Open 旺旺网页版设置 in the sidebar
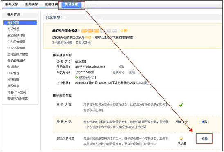This screenshot has width=224, height=152. coord(18,98)
